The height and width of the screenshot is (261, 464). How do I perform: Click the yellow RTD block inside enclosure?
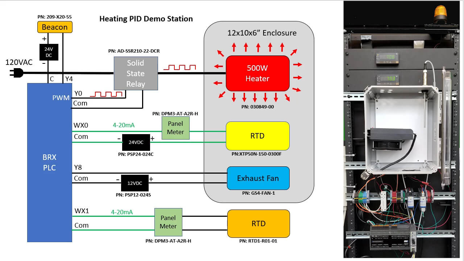[x=257, y=136]
